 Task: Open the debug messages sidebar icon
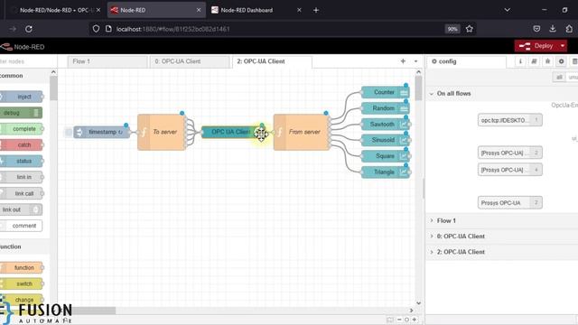coord(548,61)
